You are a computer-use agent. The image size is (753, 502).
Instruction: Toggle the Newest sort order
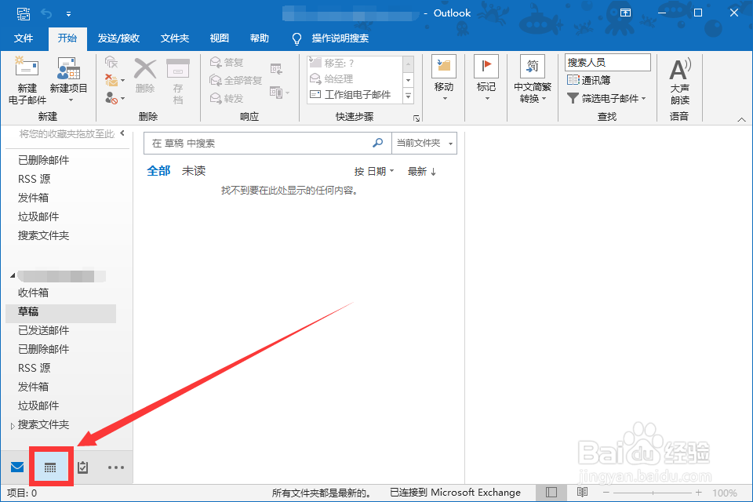coord(422,172)
